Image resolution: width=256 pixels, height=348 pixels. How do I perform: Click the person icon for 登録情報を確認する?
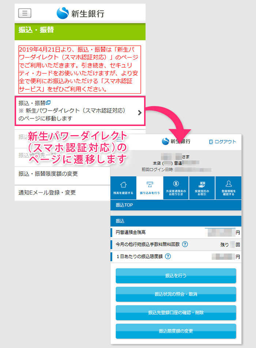click(229, 184)
